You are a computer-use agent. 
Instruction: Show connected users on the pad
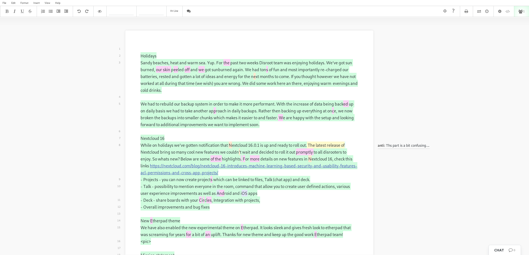[521, 11]
